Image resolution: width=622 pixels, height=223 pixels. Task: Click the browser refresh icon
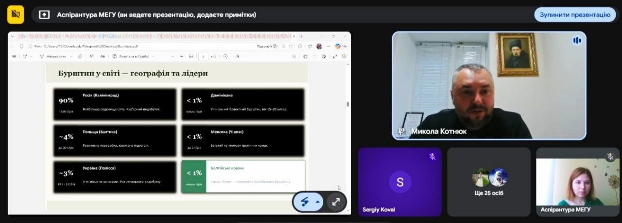pos(22,47)
